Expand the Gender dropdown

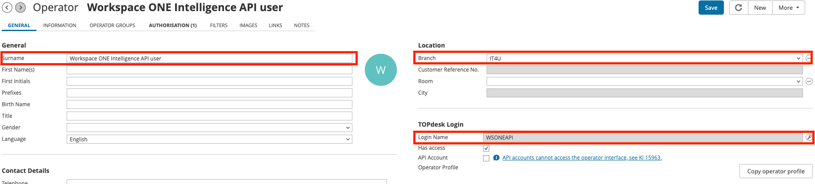(209, 128)
